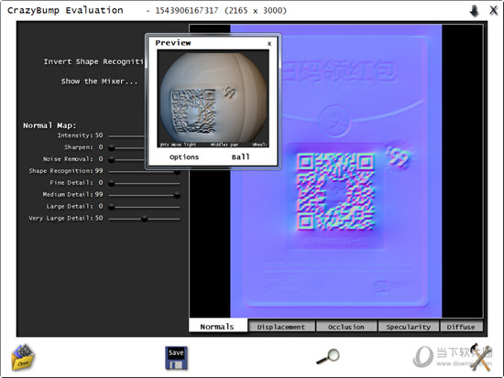Click the Large Detail slider handle
This screenshot has width=504, height=378.
[112, 207]
